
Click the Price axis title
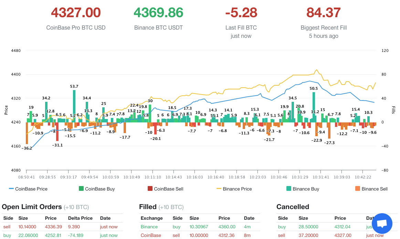(6, 110)
